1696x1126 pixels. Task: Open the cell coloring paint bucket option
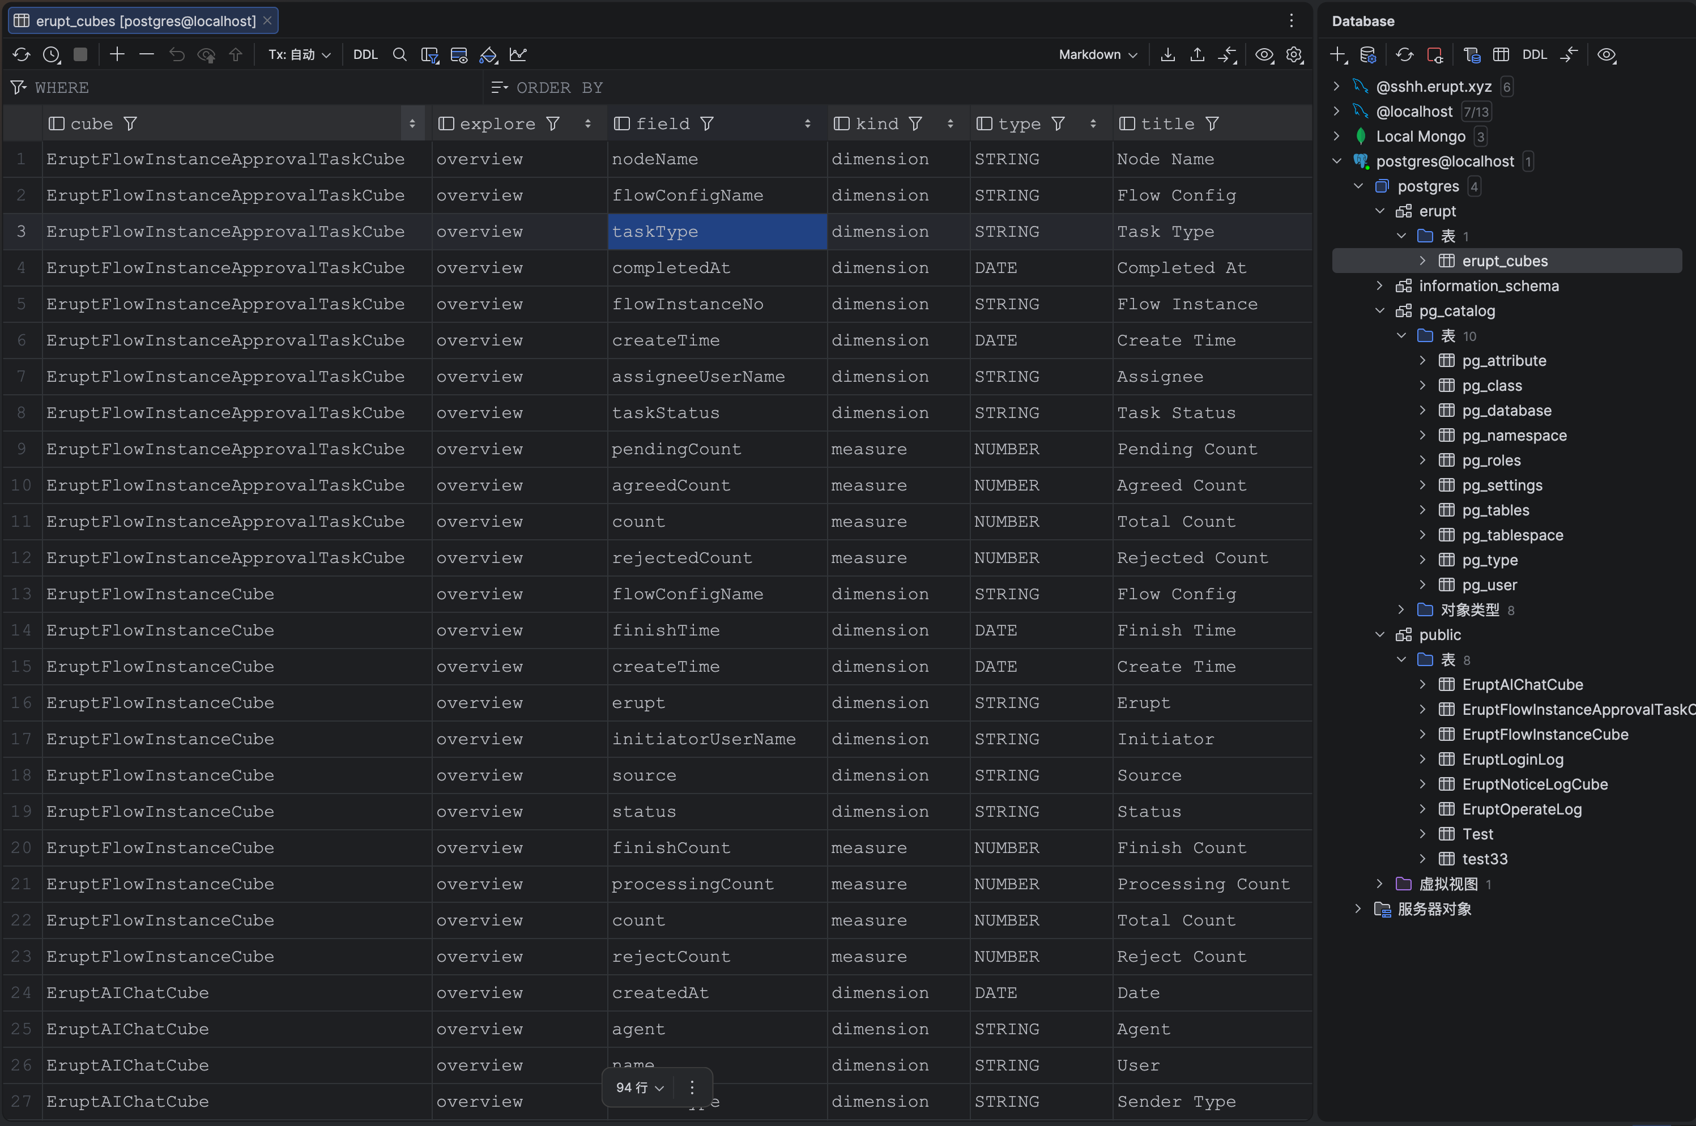point(488,54)
